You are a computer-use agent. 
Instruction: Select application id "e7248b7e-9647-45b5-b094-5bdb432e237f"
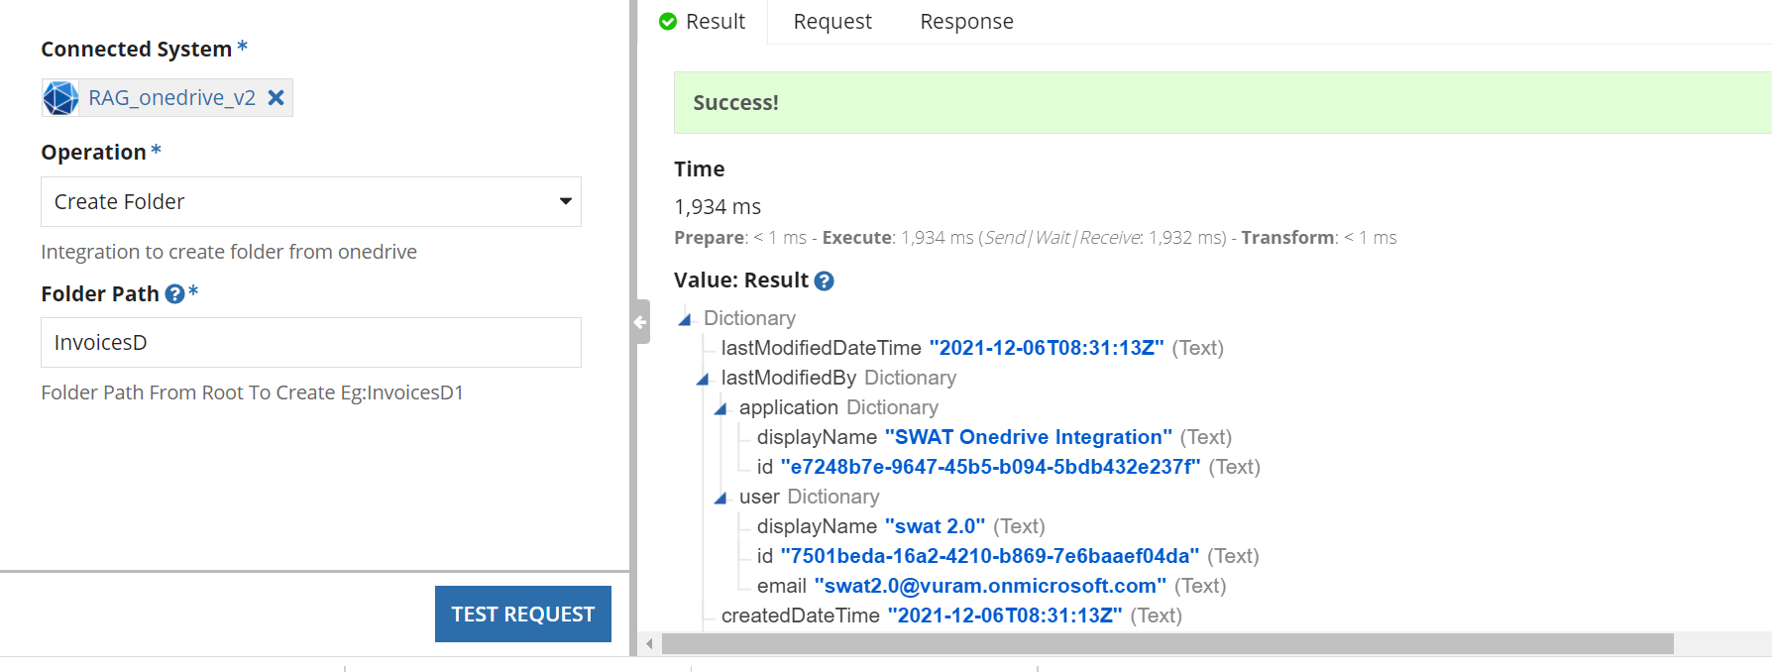[991, 467]
